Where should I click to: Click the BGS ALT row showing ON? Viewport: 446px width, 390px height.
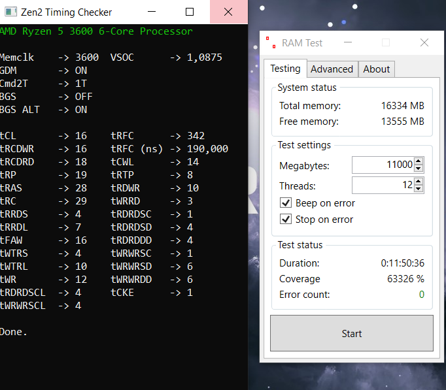pyautogui.click(x=44, y=110)
